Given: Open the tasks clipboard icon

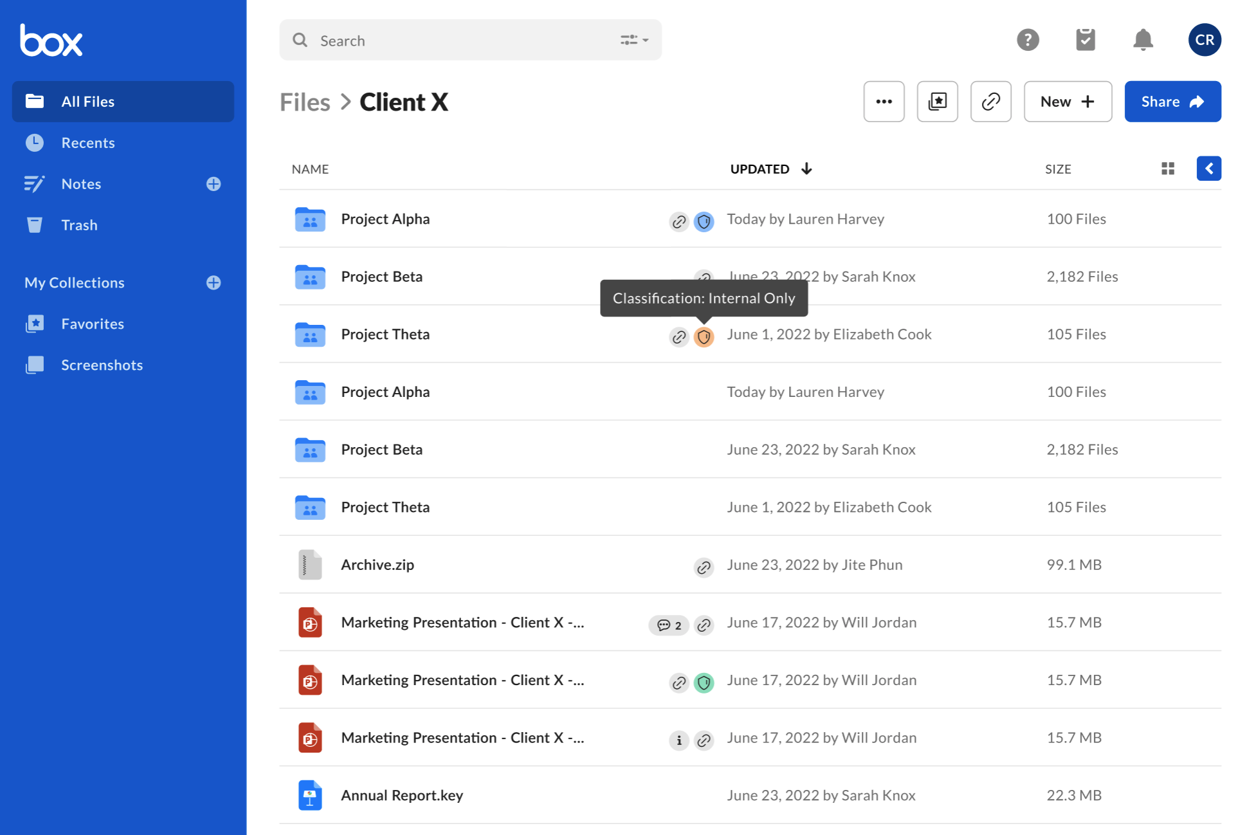Looking at the screenshot, I should tap(1085, 40).
